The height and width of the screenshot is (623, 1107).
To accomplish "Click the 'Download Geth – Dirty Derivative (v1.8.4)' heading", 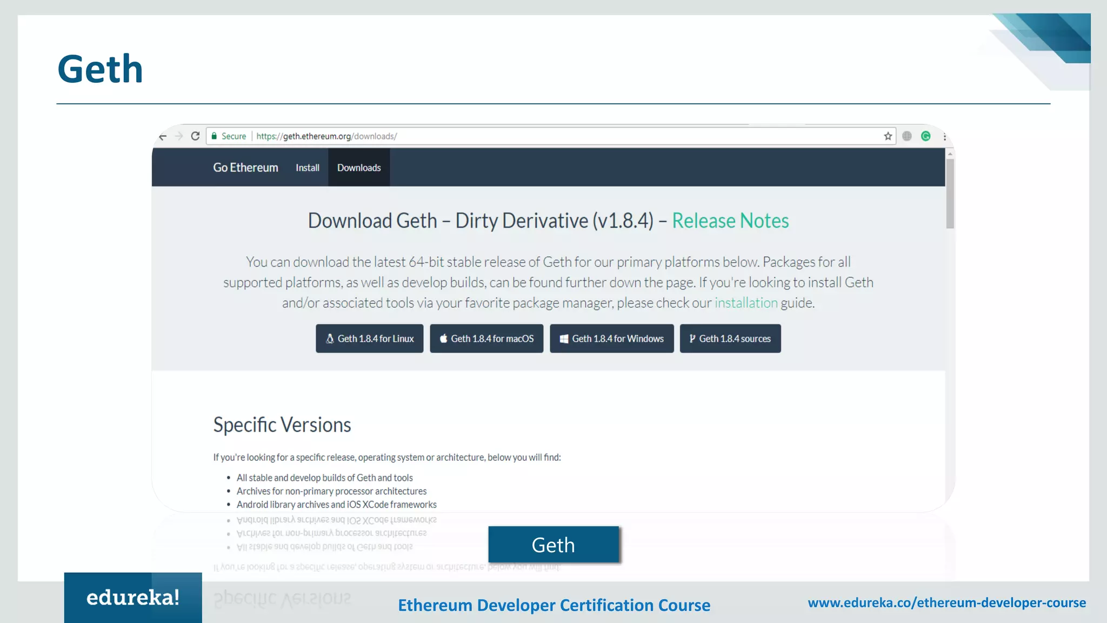I will 481,221.
